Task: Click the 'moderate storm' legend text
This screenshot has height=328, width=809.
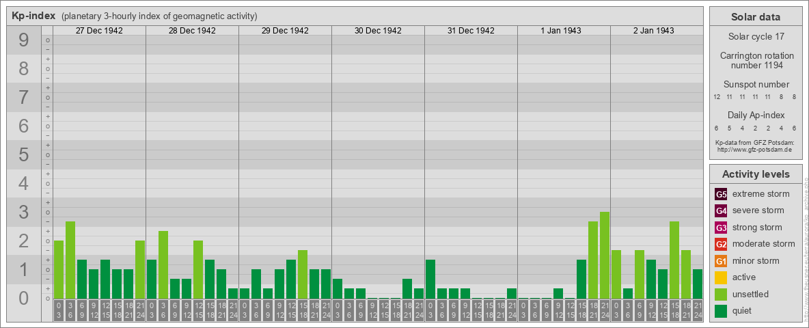Action: pyautogui.click(x=764, y=244)
